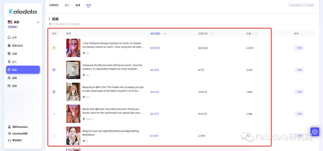Click the 1,445 sales volume value
323x151 pixels.
(249, 92)
